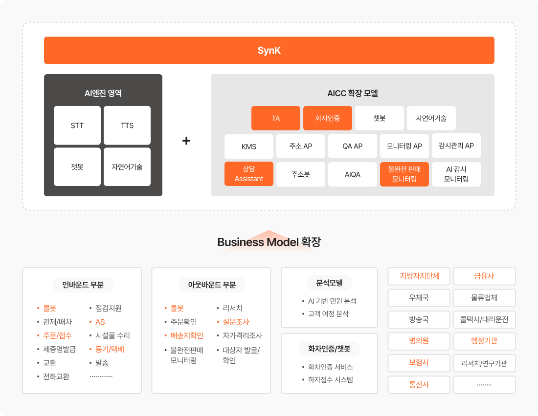Select the 금융사 box
The height and width of the screenshot is (416, 538).
[484, 276]
